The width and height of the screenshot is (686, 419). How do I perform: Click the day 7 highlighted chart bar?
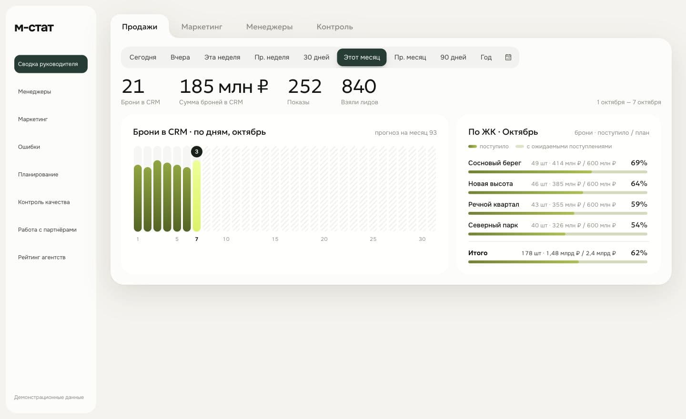196,196
